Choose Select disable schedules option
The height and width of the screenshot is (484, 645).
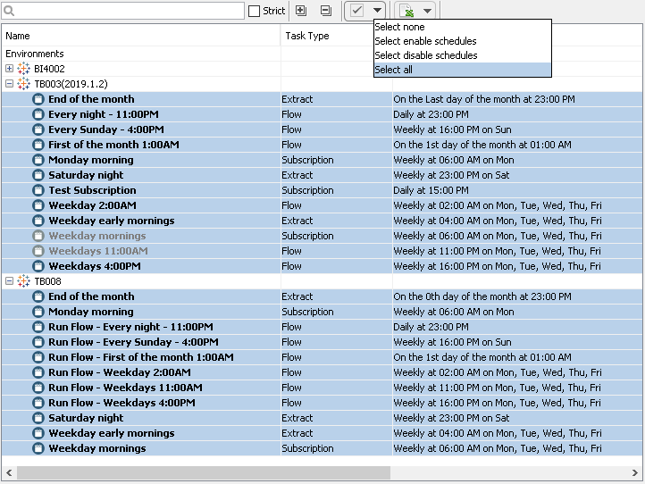click(x=426, y=55)
